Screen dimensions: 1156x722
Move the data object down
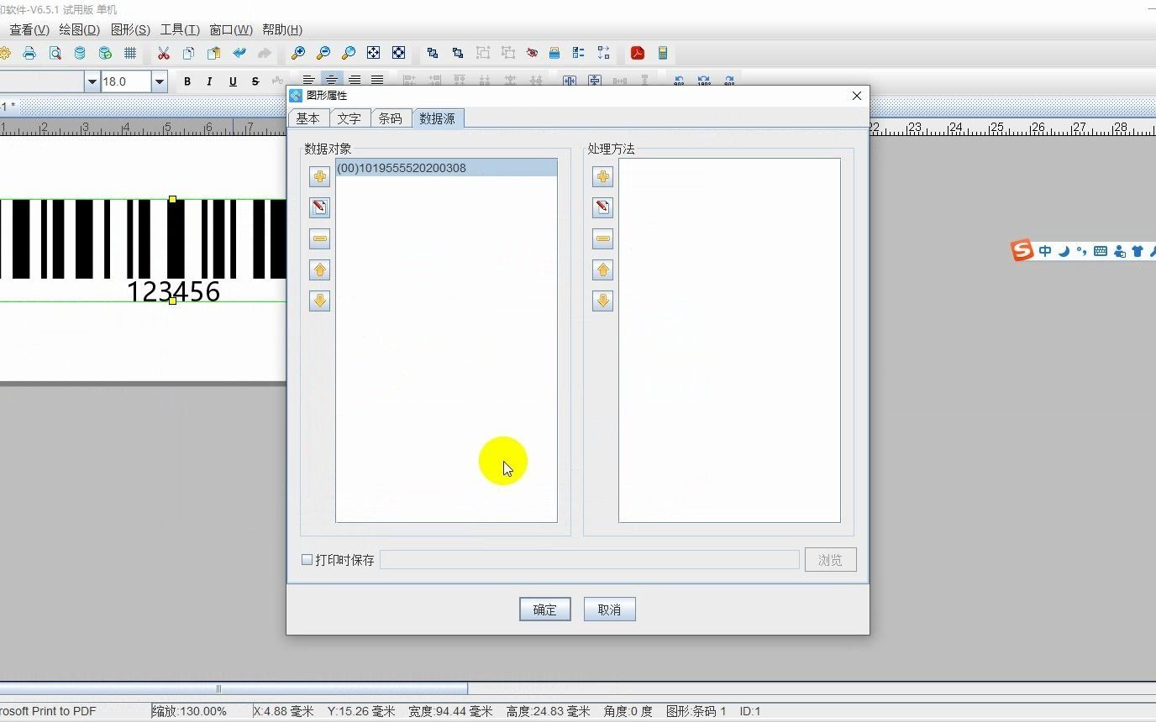point(319,301)
